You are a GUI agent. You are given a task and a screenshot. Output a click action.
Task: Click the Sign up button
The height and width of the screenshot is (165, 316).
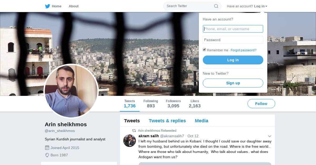[x=233, y=83]
